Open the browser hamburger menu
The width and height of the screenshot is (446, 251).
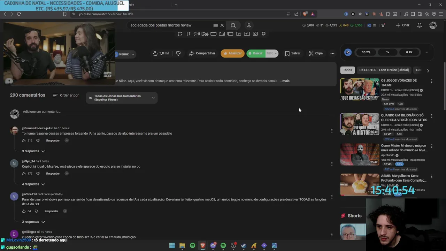(x=441, y=14)
